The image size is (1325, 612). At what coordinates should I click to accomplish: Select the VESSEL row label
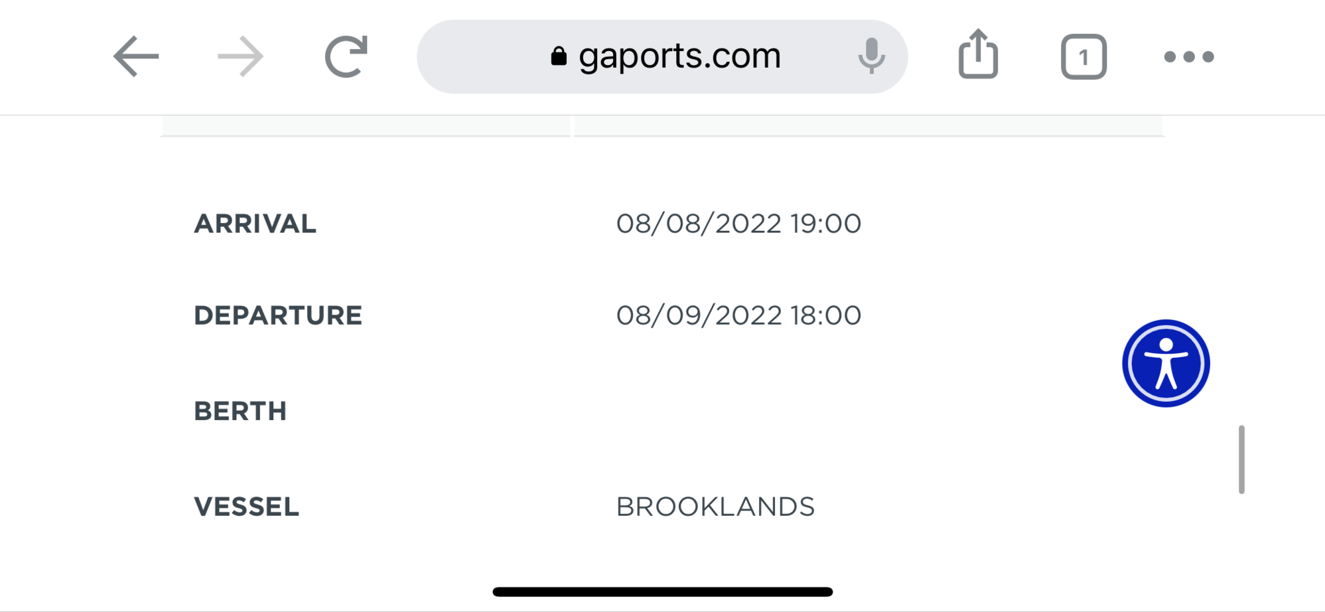click(246, 506)
